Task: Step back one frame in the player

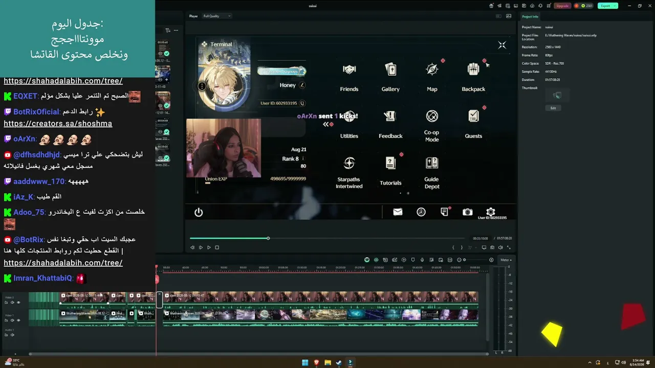Action: pyautogui.click(x=192, y=247)
